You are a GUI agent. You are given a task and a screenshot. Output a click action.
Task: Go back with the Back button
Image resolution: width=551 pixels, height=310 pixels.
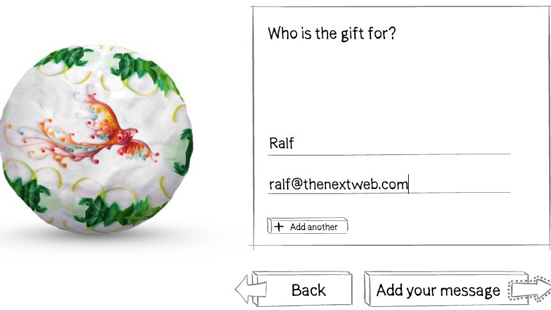click(302, 289)
